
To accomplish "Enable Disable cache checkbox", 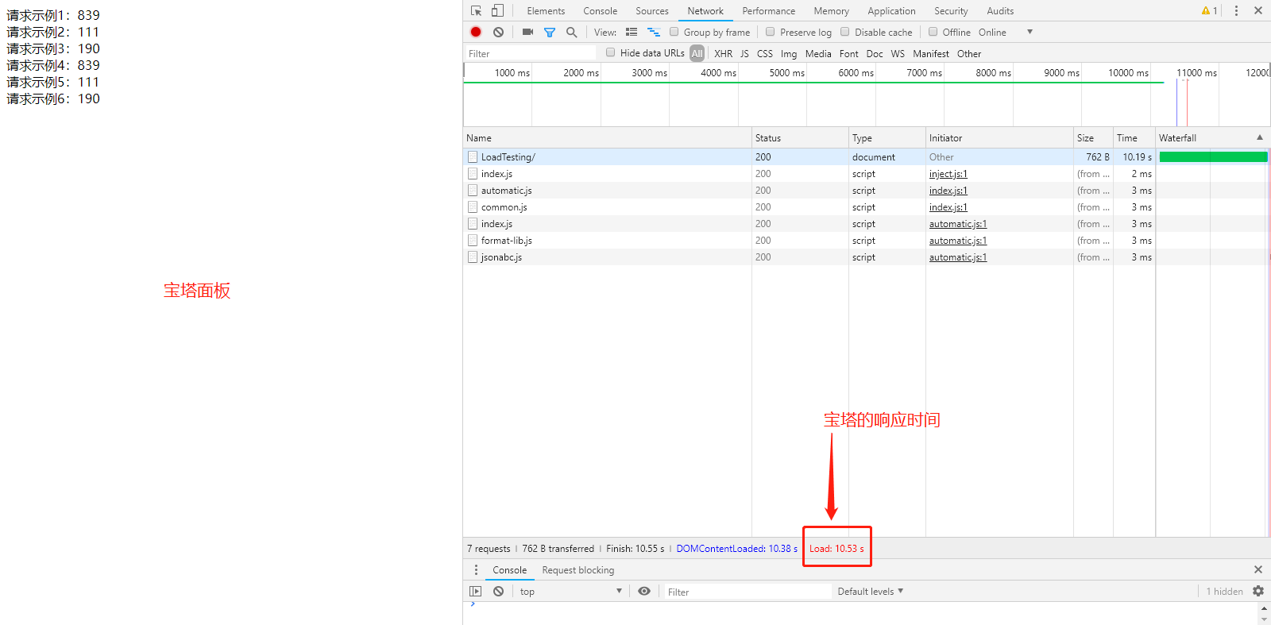I will 845,32.
